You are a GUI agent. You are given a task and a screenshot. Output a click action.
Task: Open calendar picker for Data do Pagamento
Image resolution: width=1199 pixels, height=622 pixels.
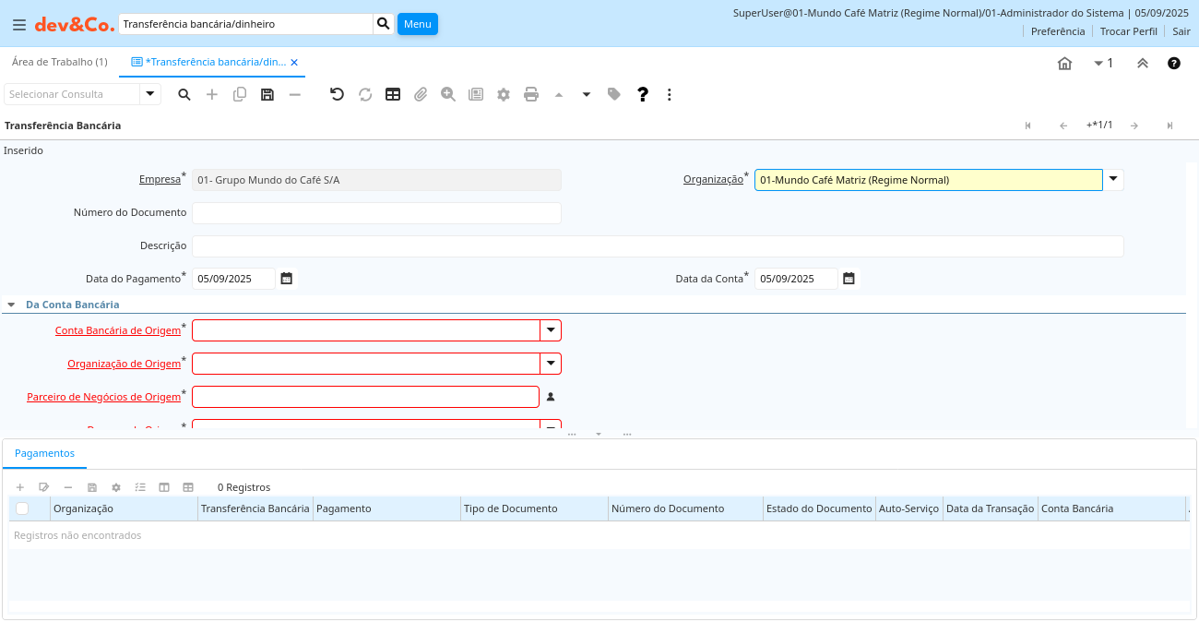tap(287, 279)
